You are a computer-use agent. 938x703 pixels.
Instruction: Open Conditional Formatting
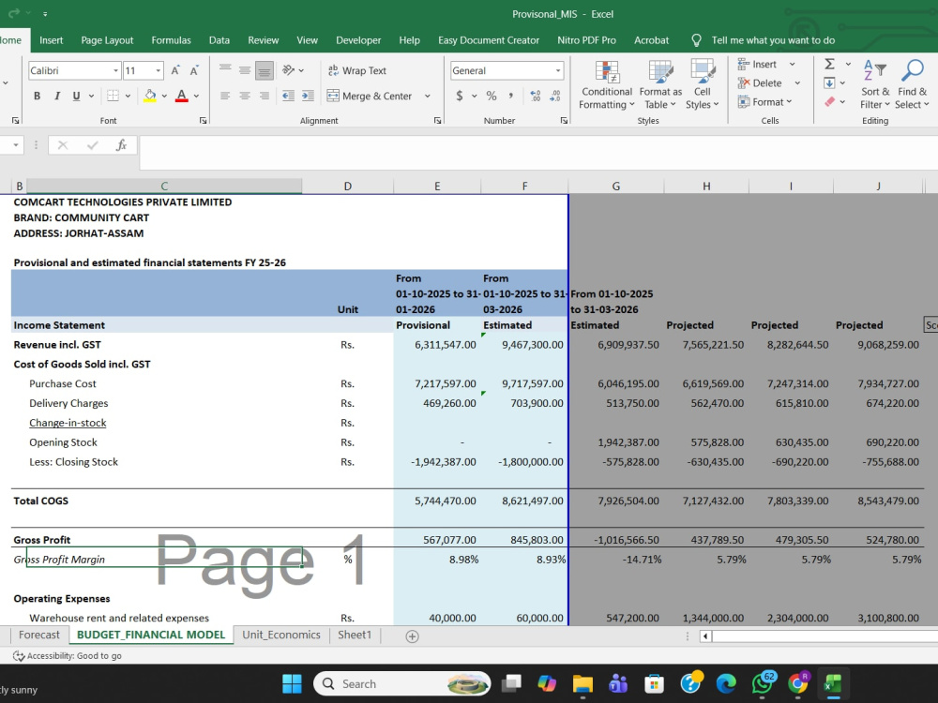pyautogui.click(x=607, y=85)
